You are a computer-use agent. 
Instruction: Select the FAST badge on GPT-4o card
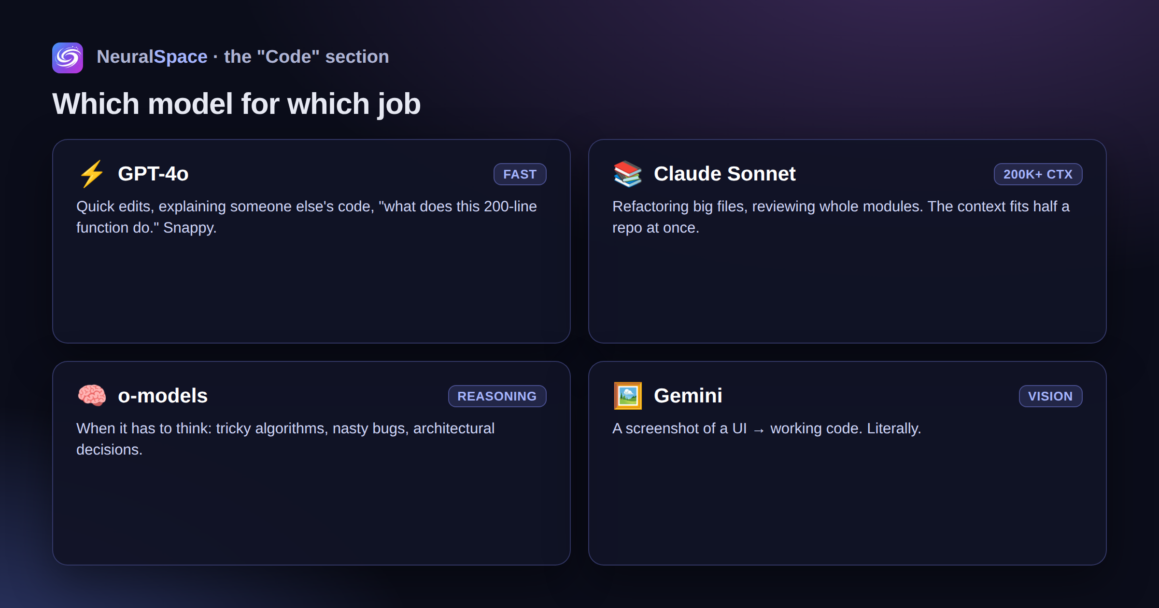coord(520,174)
